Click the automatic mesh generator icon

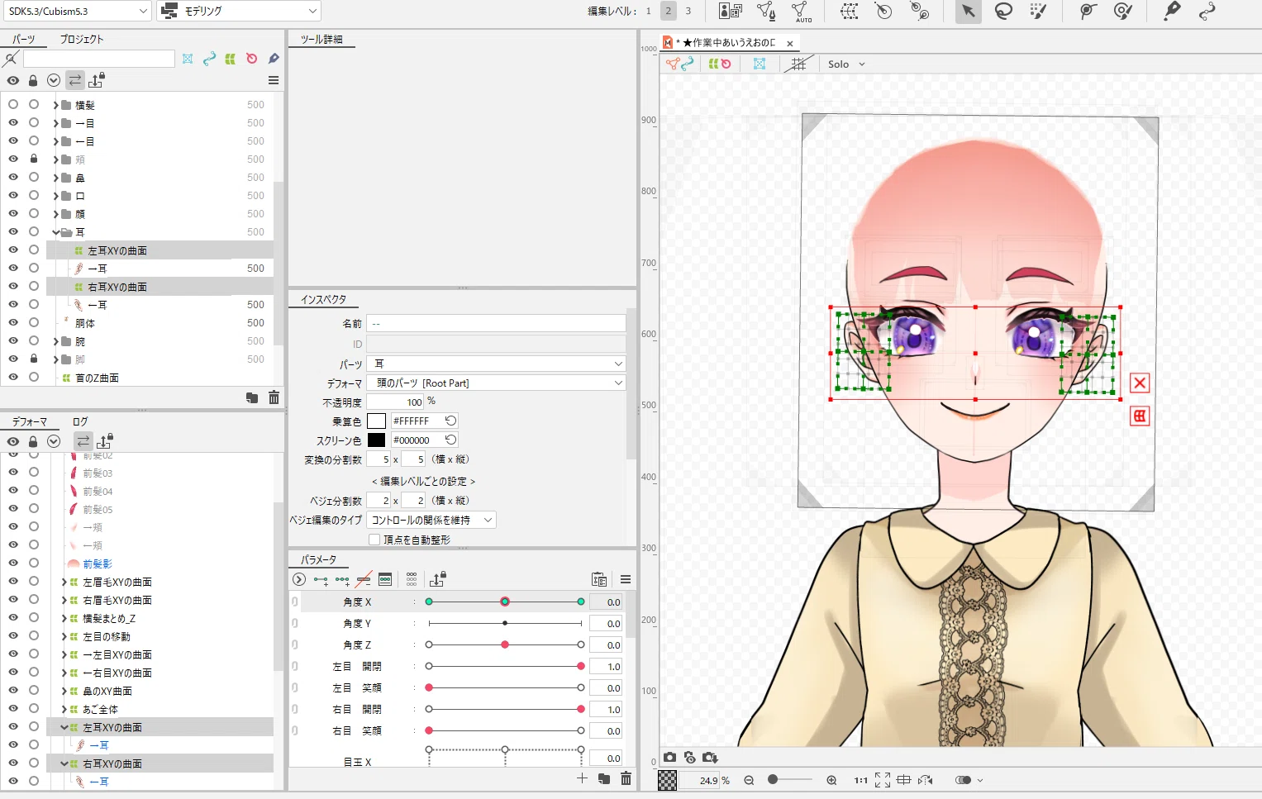tap(801, 12)
